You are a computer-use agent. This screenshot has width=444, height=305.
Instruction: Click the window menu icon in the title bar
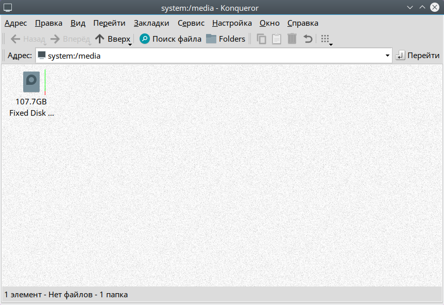pos(8,8)
